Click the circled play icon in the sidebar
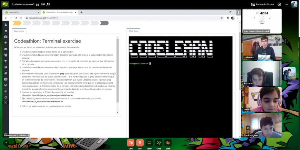The height and width of the screenshot is (150, 300). [6, 102]
